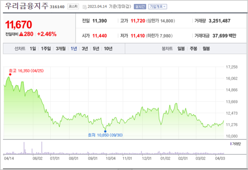Open the 주봉 candlestick chart
248x170 pixels.
pyautogui.click(x=193, y=49)
